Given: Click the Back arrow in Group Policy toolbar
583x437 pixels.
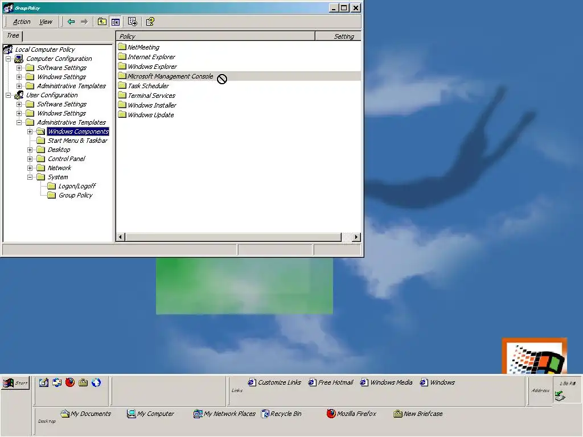Looking at the screenshot, I should tap(71, 22).
